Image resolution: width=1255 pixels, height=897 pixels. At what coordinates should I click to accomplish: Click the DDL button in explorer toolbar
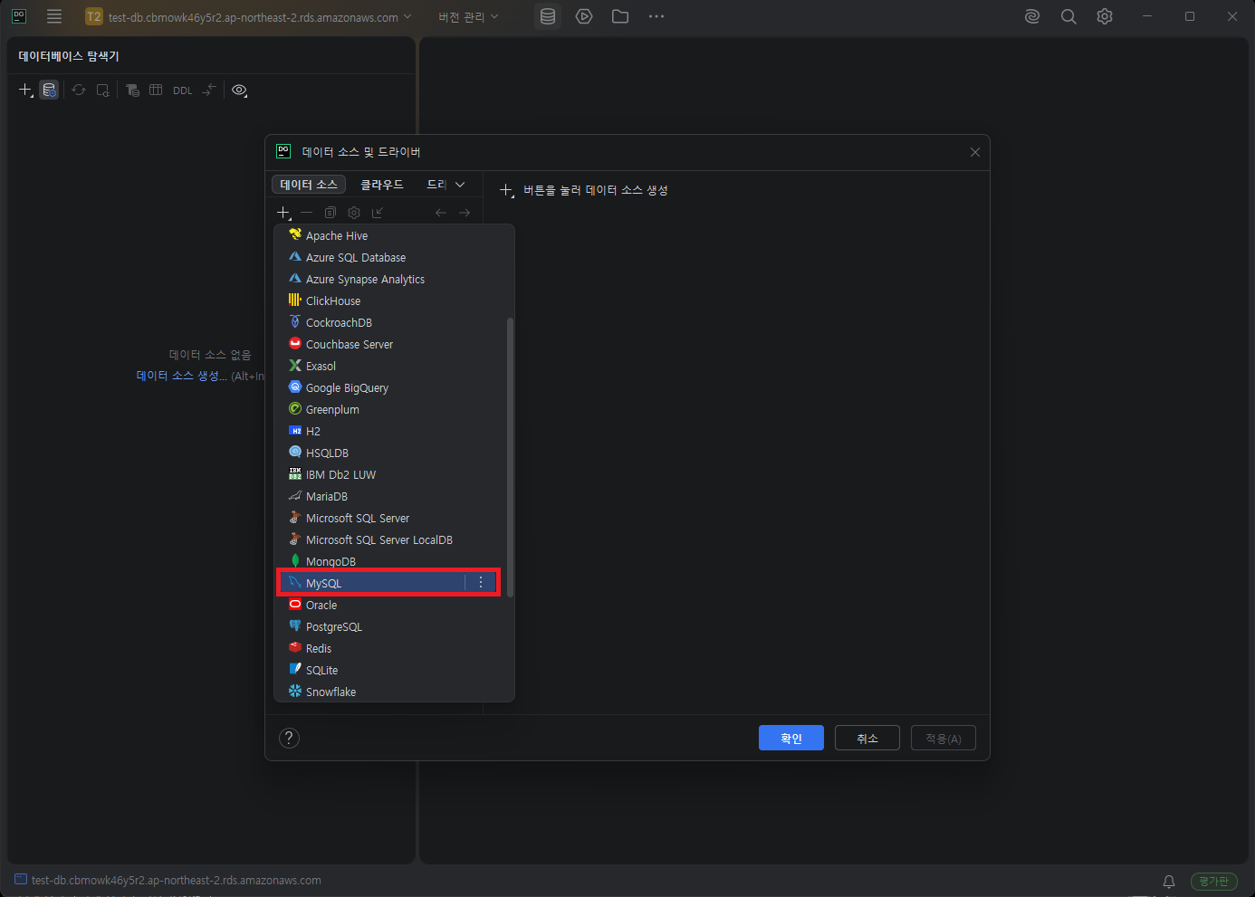coord(183,91)
